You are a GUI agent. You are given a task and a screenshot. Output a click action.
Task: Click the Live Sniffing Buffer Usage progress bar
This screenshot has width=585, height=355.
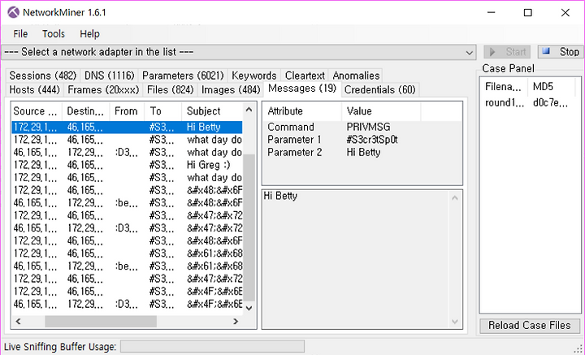212,346
